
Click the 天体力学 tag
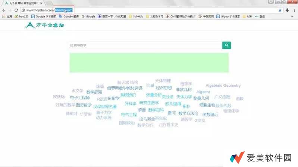click(184, 97)
